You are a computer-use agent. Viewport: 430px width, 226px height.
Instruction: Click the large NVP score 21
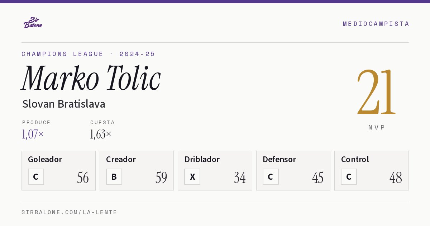click(376, 92)
